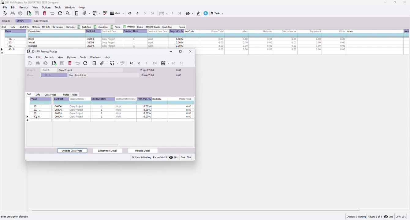Click Initialize Cost Types button

[73, 151]
